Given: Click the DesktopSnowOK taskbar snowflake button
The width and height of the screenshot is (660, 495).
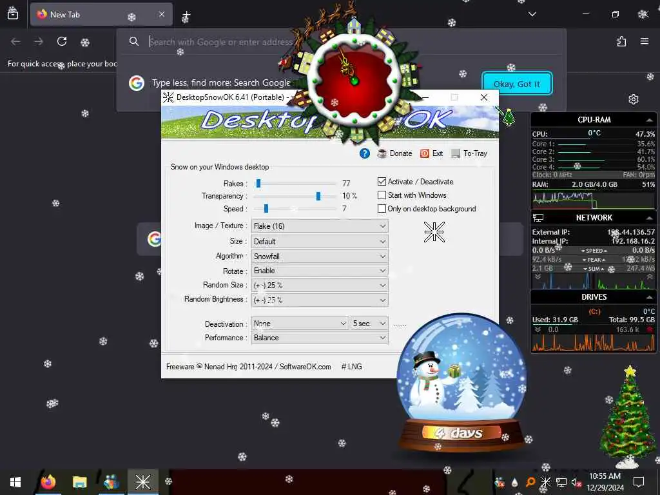Looking at the screenshot, I should point(142,482).
